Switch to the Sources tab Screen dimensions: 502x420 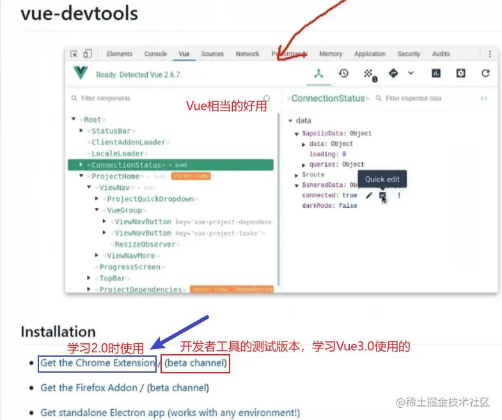coord(212,54)
